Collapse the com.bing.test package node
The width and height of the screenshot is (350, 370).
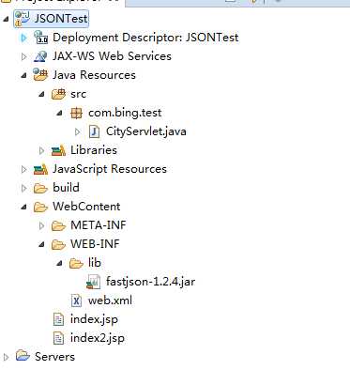tap(60, 113)
